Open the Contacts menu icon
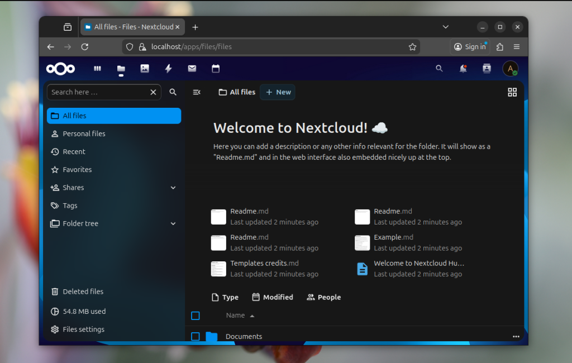Viewport: 572px width, 363px height. 487,69
